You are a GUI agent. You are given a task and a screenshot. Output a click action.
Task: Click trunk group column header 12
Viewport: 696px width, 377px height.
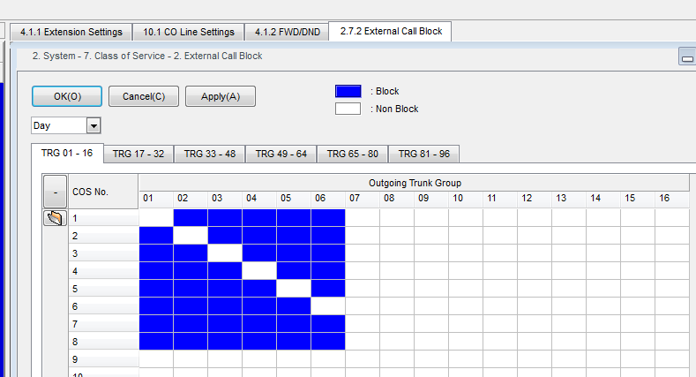(x=535, y=199)
